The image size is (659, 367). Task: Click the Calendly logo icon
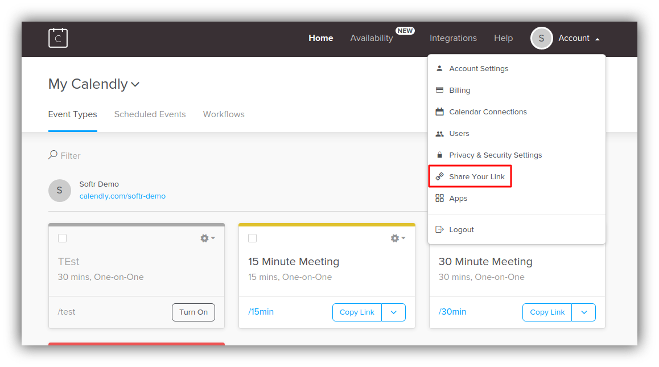(x=58, y=38)
